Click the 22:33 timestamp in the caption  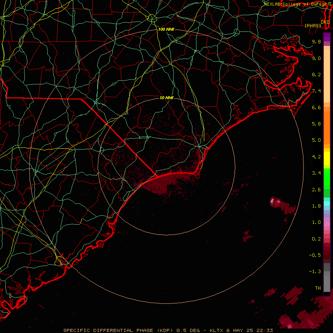(x=265, y=330)
